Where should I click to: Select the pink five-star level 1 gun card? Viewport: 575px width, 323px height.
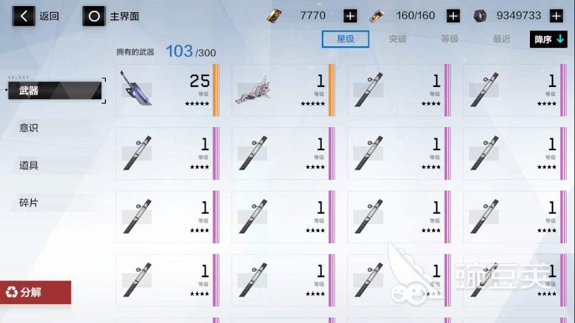tap(283, 90)
